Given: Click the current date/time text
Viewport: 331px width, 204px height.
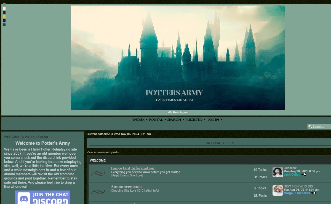Looking at the screenshot, I should [119, 134].
